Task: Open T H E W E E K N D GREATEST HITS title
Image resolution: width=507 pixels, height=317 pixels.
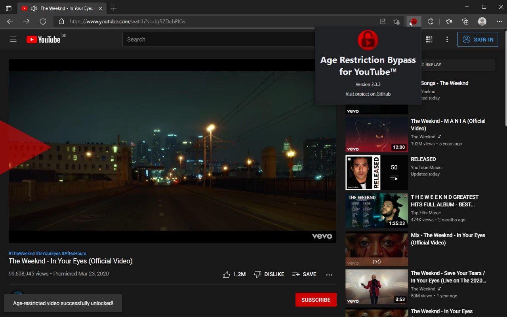Action: [x=445, y=201]
